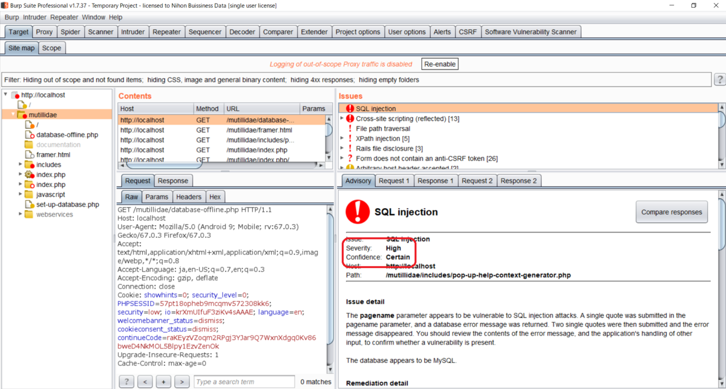
Task: Click the index.php gear icon in tree
Action: pos(29,174)
